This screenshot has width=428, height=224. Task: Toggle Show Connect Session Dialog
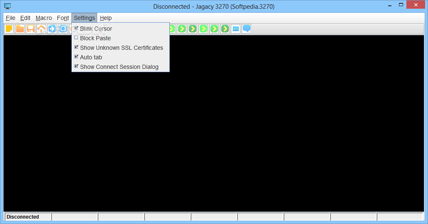(120, 67)
